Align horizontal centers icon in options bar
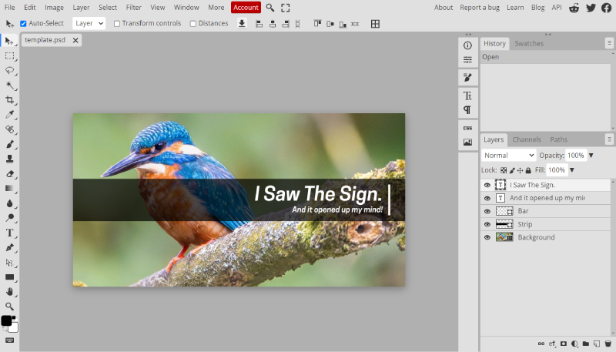The height and width of the screenshot is (352, 616). click(x=273, y=24)
